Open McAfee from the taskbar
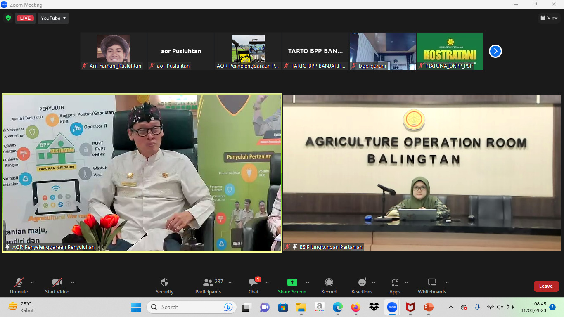The width and height of the screenshot is (564, 317). coord(410,307)
